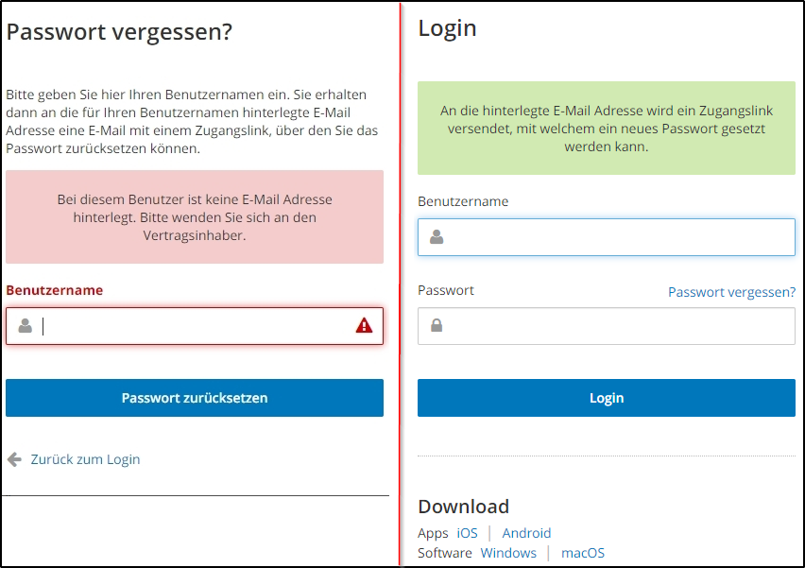Viewport: 805px width, 568px height.
Task: Click the warning triangle inside the username field
Action: click(x=364, y=325)
